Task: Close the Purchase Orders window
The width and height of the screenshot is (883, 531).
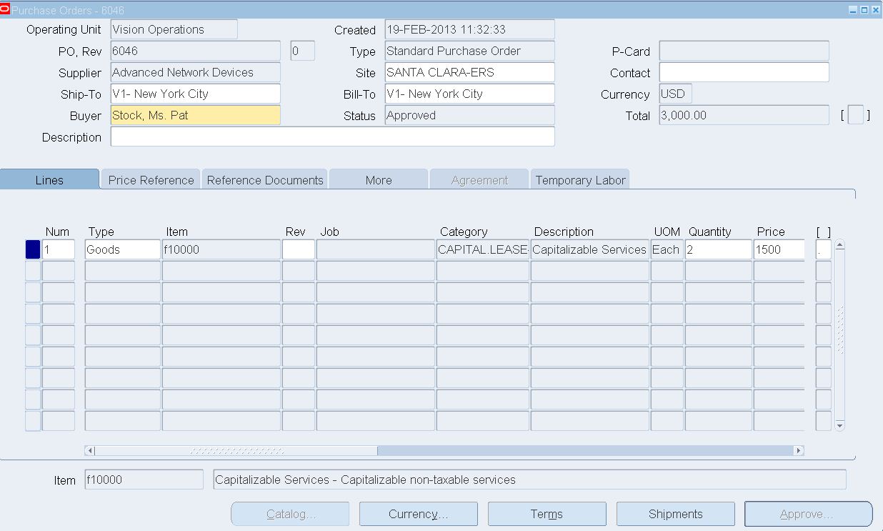Action: coord(875,10)
